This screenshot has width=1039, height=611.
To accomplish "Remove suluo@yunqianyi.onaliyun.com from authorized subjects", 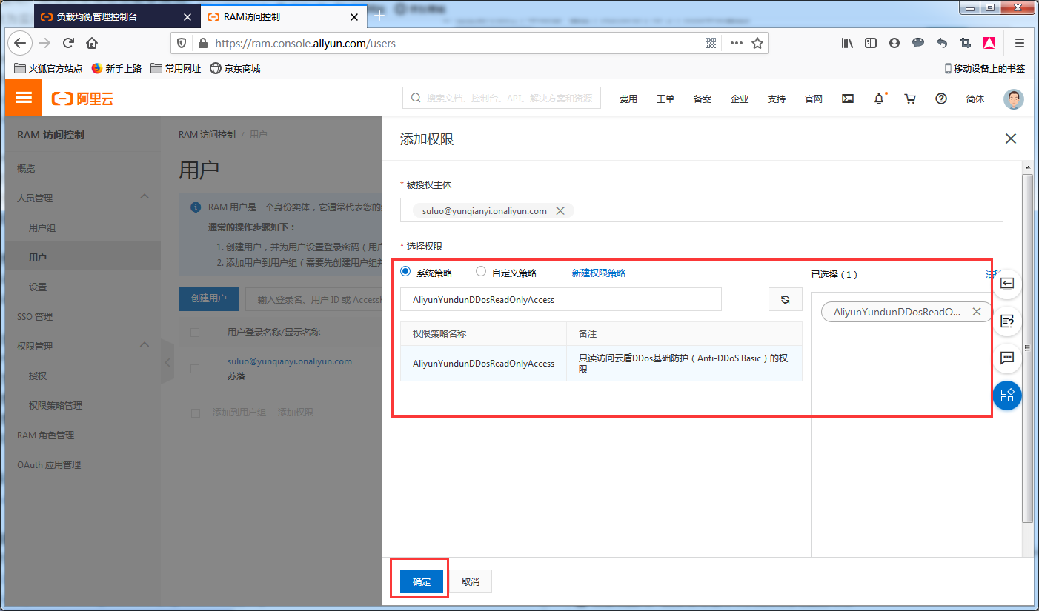I will pyautogui.click(x=561, y=210).
